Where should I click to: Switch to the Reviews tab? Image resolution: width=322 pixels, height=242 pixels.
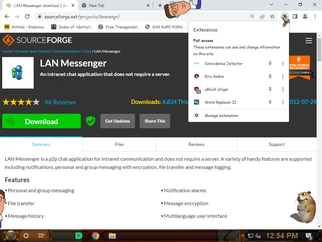pos(197,144)
